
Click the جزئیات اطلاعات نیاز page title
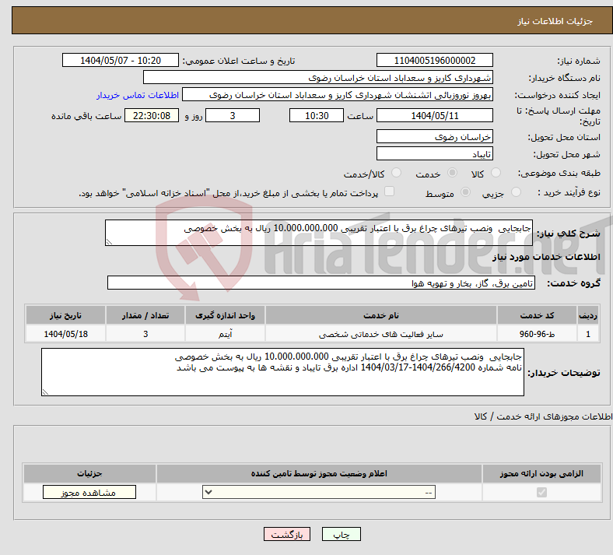555,21
